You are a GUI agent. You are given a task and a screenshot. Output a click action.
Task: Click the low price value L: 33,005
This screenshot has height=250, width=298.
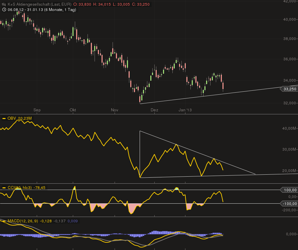pyautogui.click(x=122, y=4)
